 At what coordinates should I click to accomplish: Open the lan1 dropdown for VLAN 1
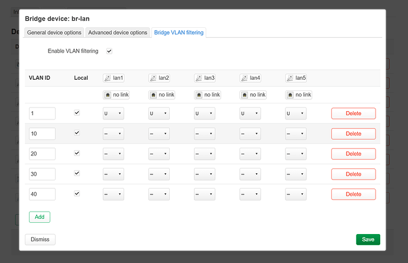(113, 113)
